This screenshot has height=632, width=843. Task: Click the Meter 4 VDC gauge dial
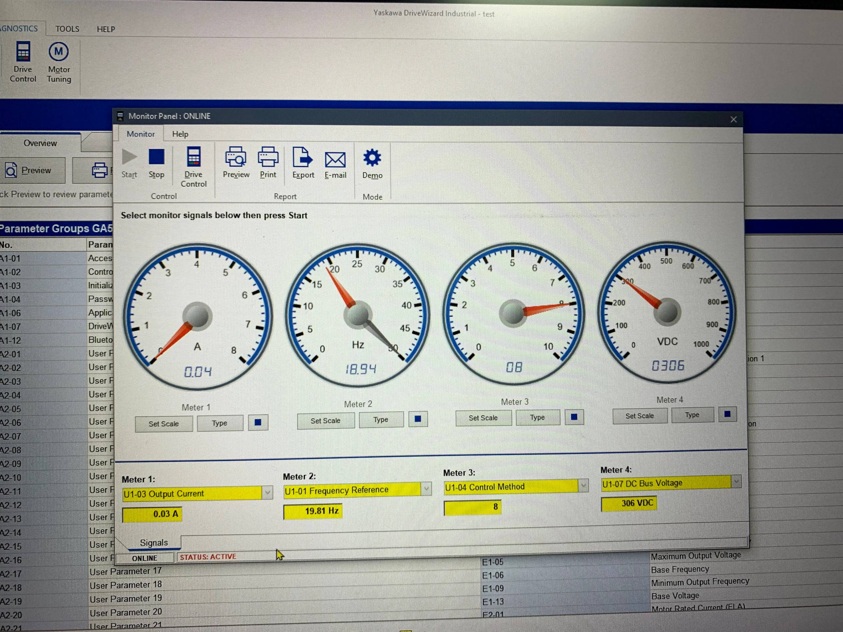[x=667, y=312]
